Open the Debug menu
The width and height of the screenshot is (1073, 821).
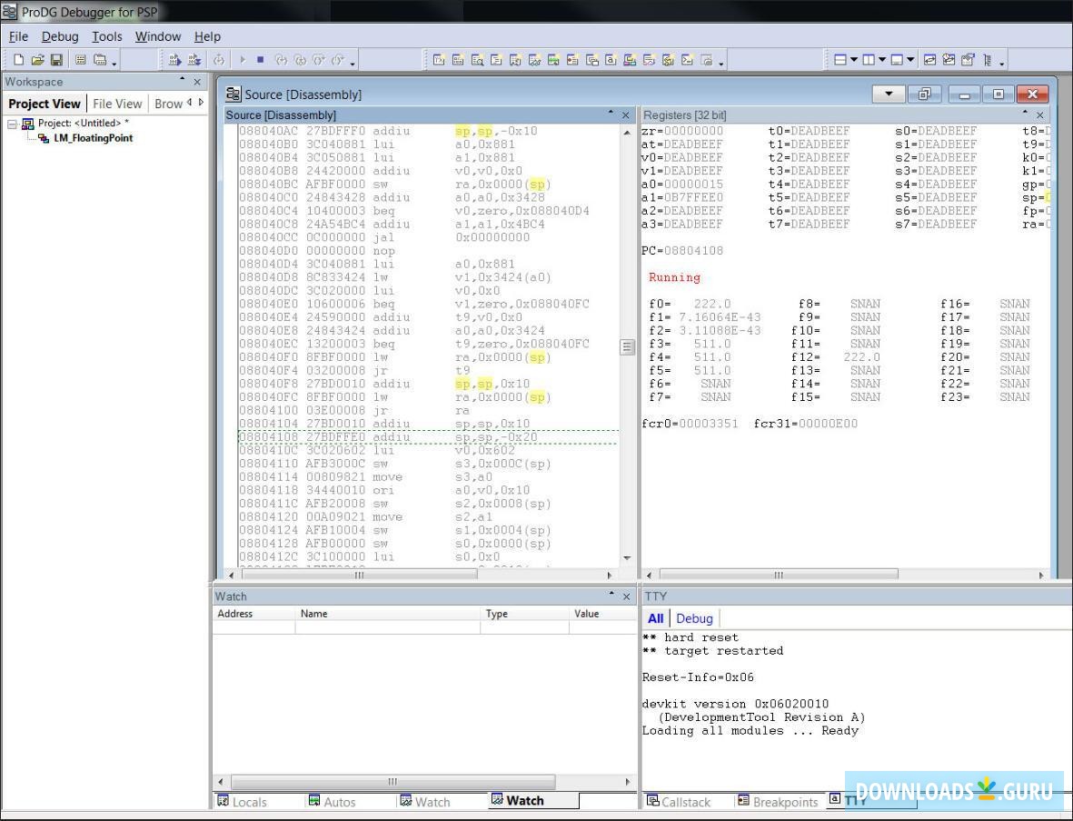[x=60, y=36]
